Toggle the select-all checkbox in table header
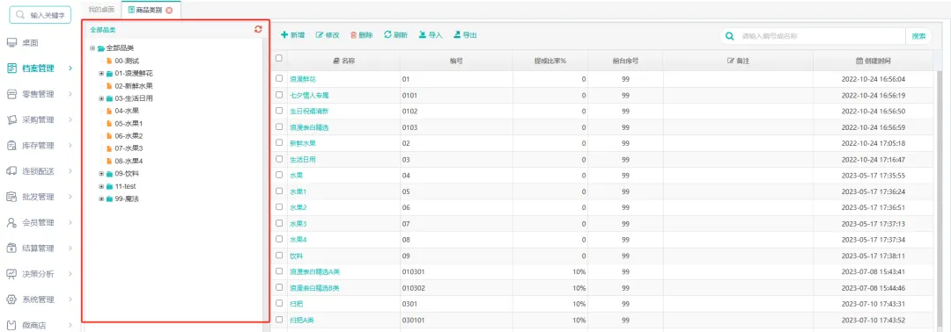The image size is (951, 332). click(x=279, y=59)
